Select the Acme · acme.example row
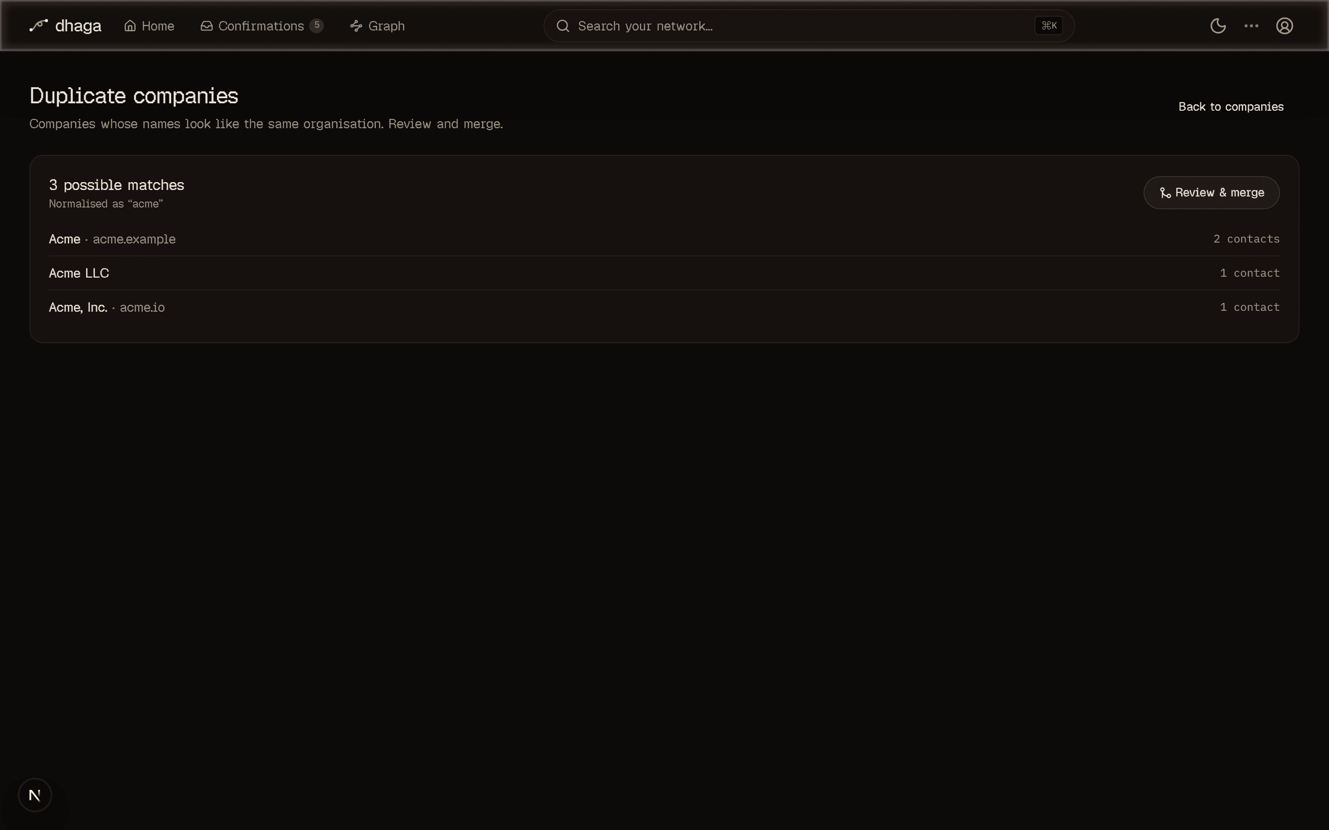The height and width of the screenshot is (830, 1329). pyautogui.click(x=664, y=239)
